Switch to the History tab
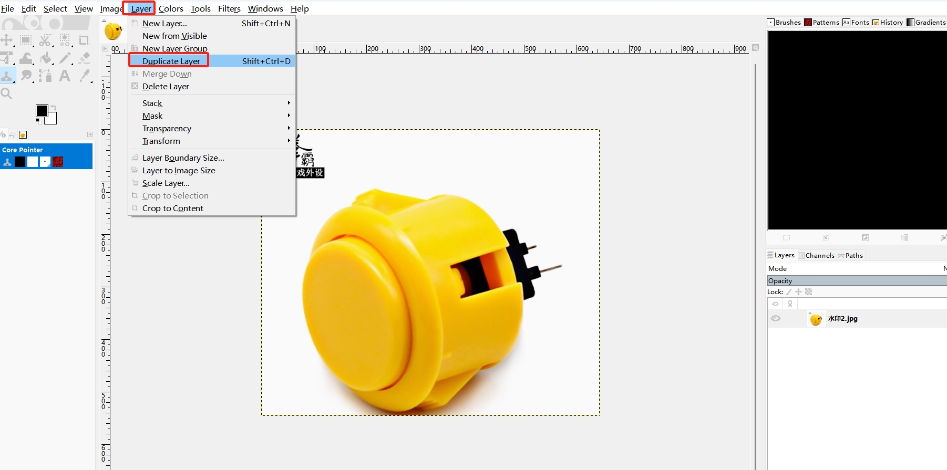The height and width of the screenshot is (470, 947). [x=888, y=22]
